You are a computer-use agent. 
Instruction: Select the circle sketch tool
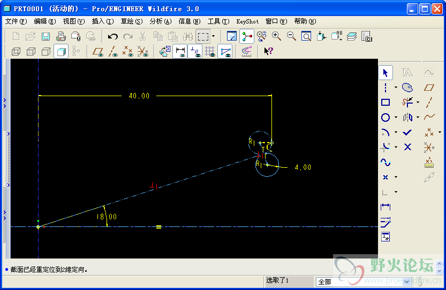tap(385, 117)
